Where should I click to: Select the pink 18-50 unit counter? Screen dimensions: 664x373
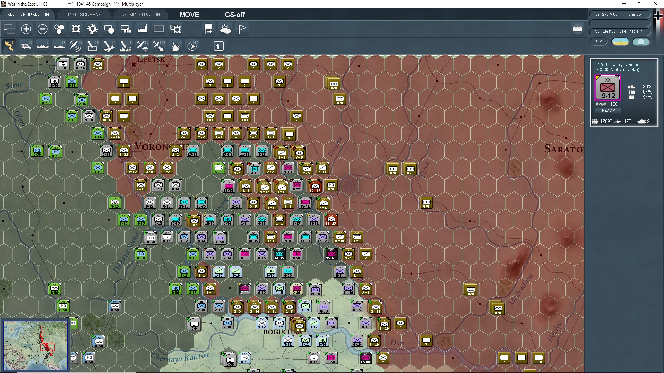(229, 186)
